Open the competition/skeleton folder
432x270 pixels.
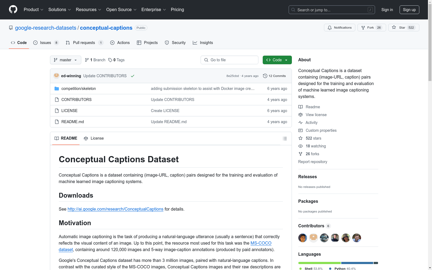[x=79, y=89]
